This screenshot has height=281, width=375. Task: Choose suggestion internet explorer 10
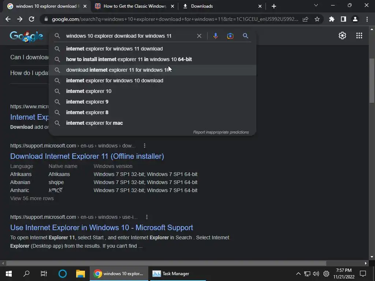point(153,91)
